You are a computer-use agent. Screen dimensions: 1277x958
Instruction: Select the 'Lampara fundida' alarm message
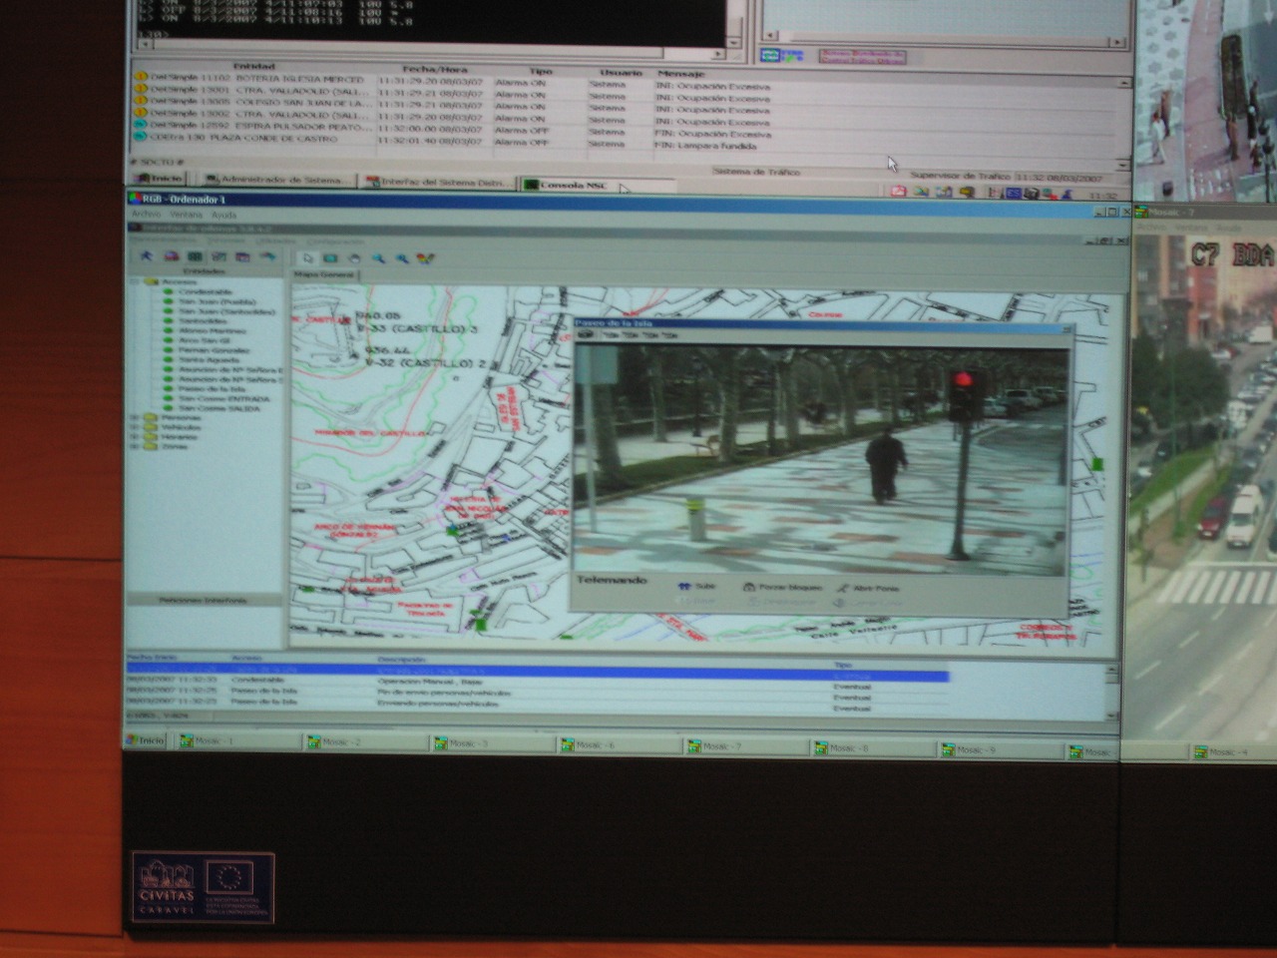point(706,146)
